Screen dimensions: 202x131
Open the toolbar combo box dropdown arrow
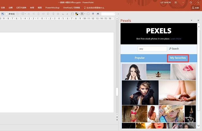[x=114, y=14]
